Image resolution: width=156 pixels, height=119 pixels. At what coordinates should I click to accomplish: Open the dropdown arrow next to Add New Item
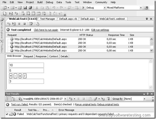pyautogui.click(x=16, y=8)
